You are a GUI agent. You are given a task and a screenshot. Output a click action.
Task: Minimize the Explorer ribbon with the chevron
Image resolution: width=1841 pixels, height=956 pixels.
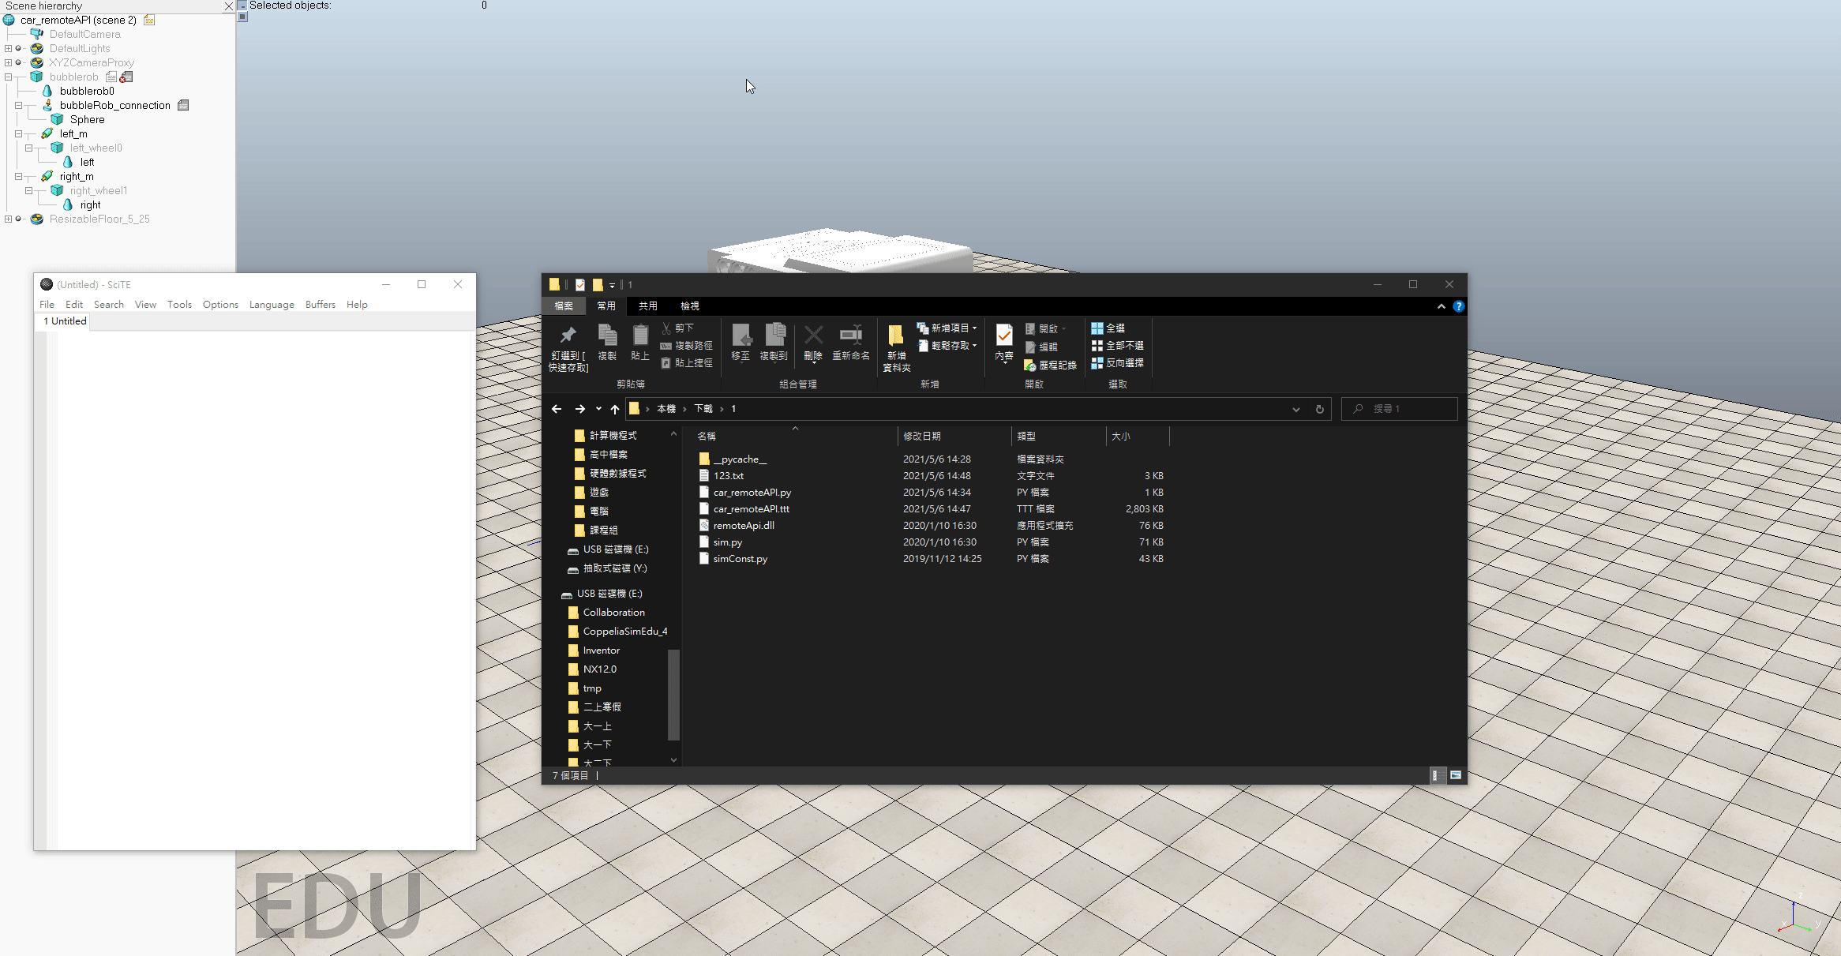[x=1442, y=306]
